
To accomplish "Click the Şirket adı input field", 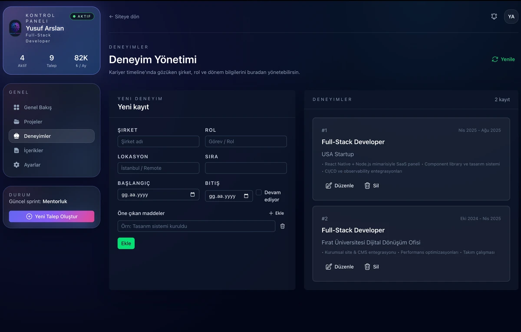I will [158, 142].
